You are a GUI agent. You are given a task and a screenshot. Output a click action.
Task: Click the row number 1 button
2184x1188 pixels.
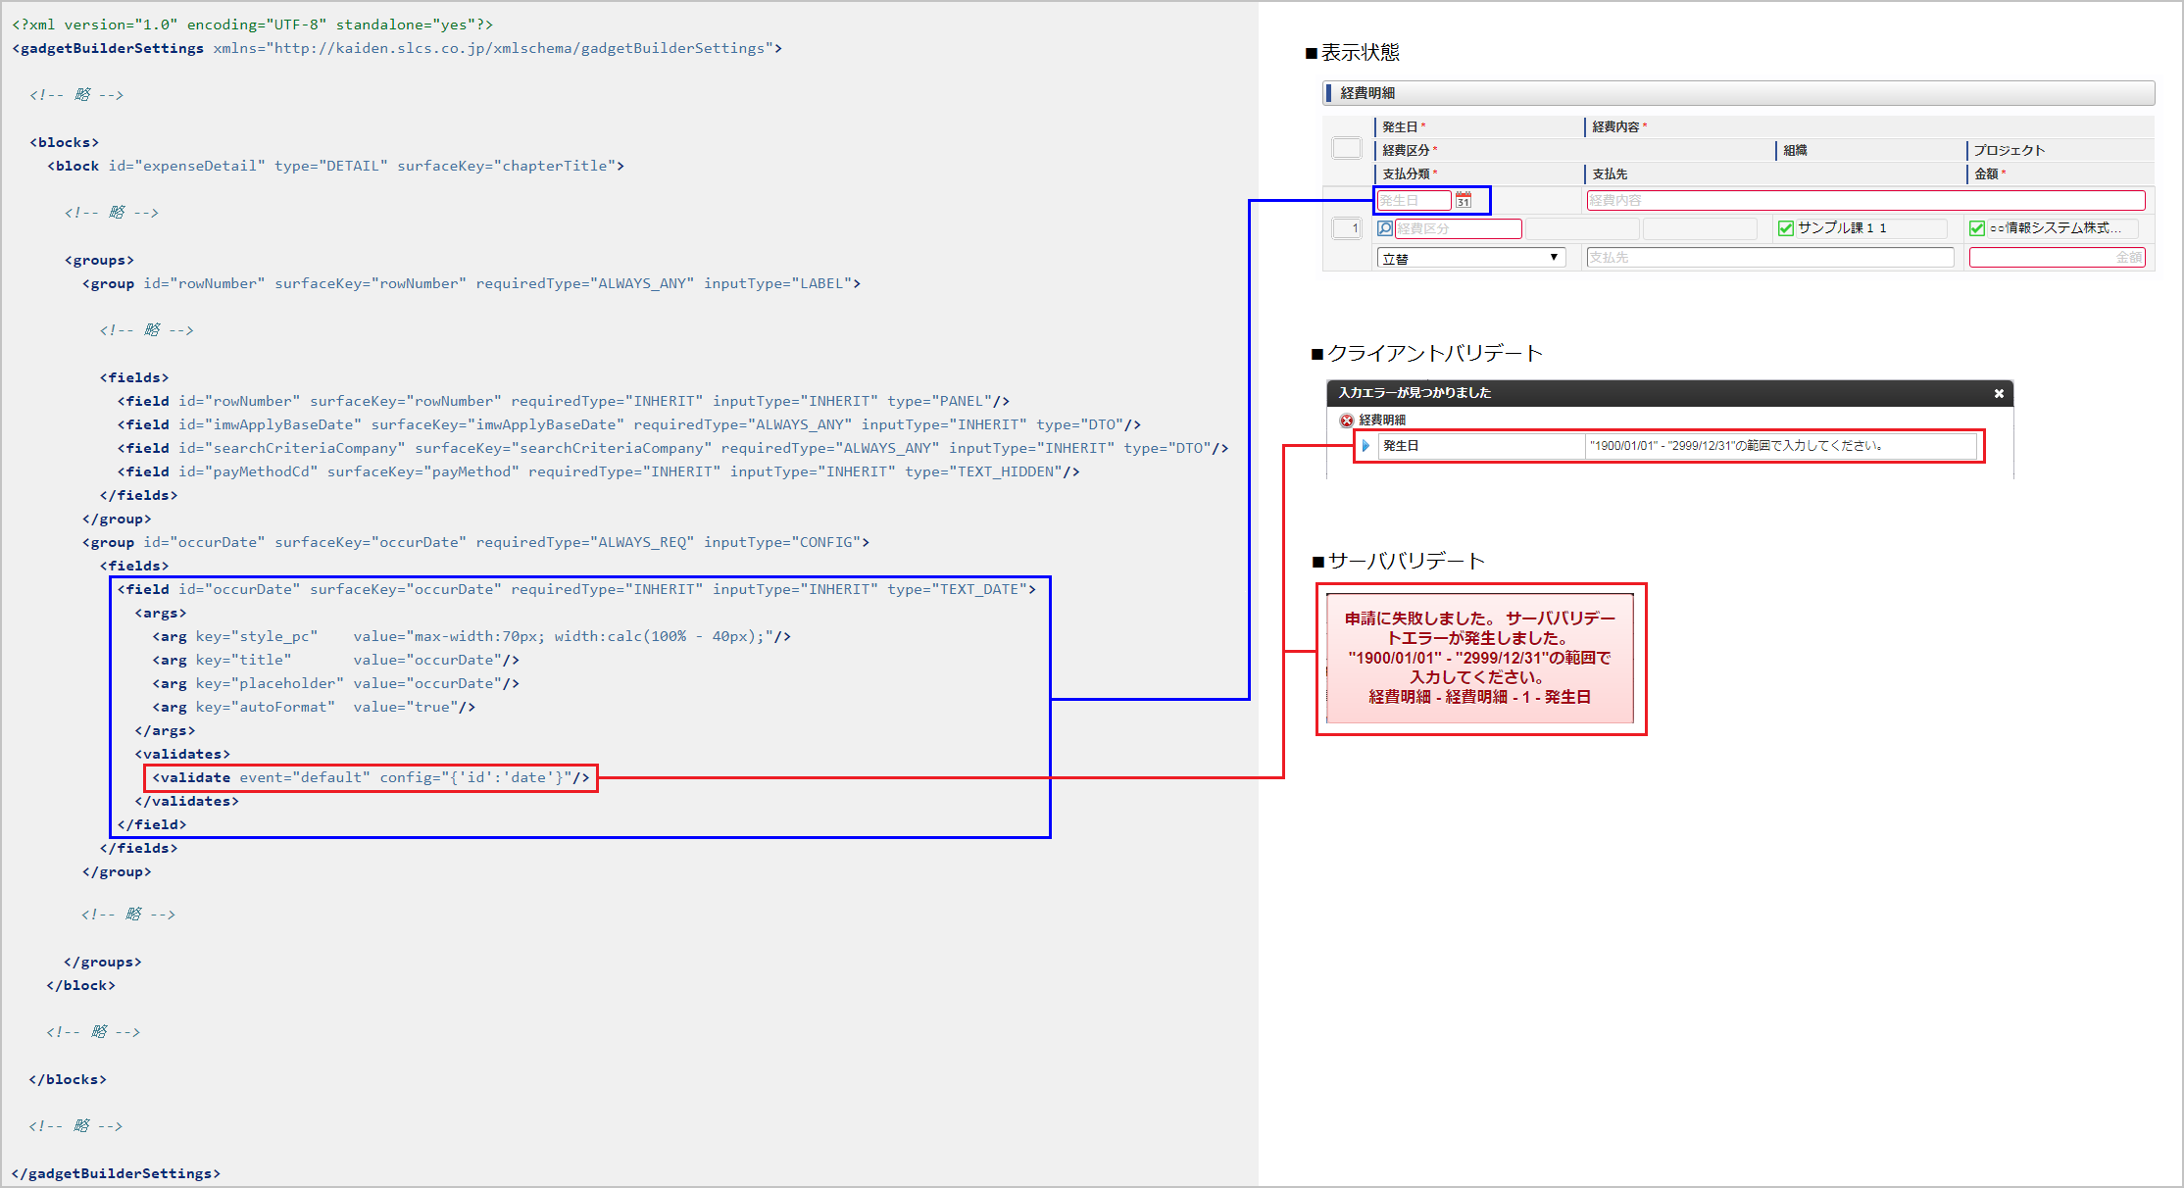[x=1347, y=228]
